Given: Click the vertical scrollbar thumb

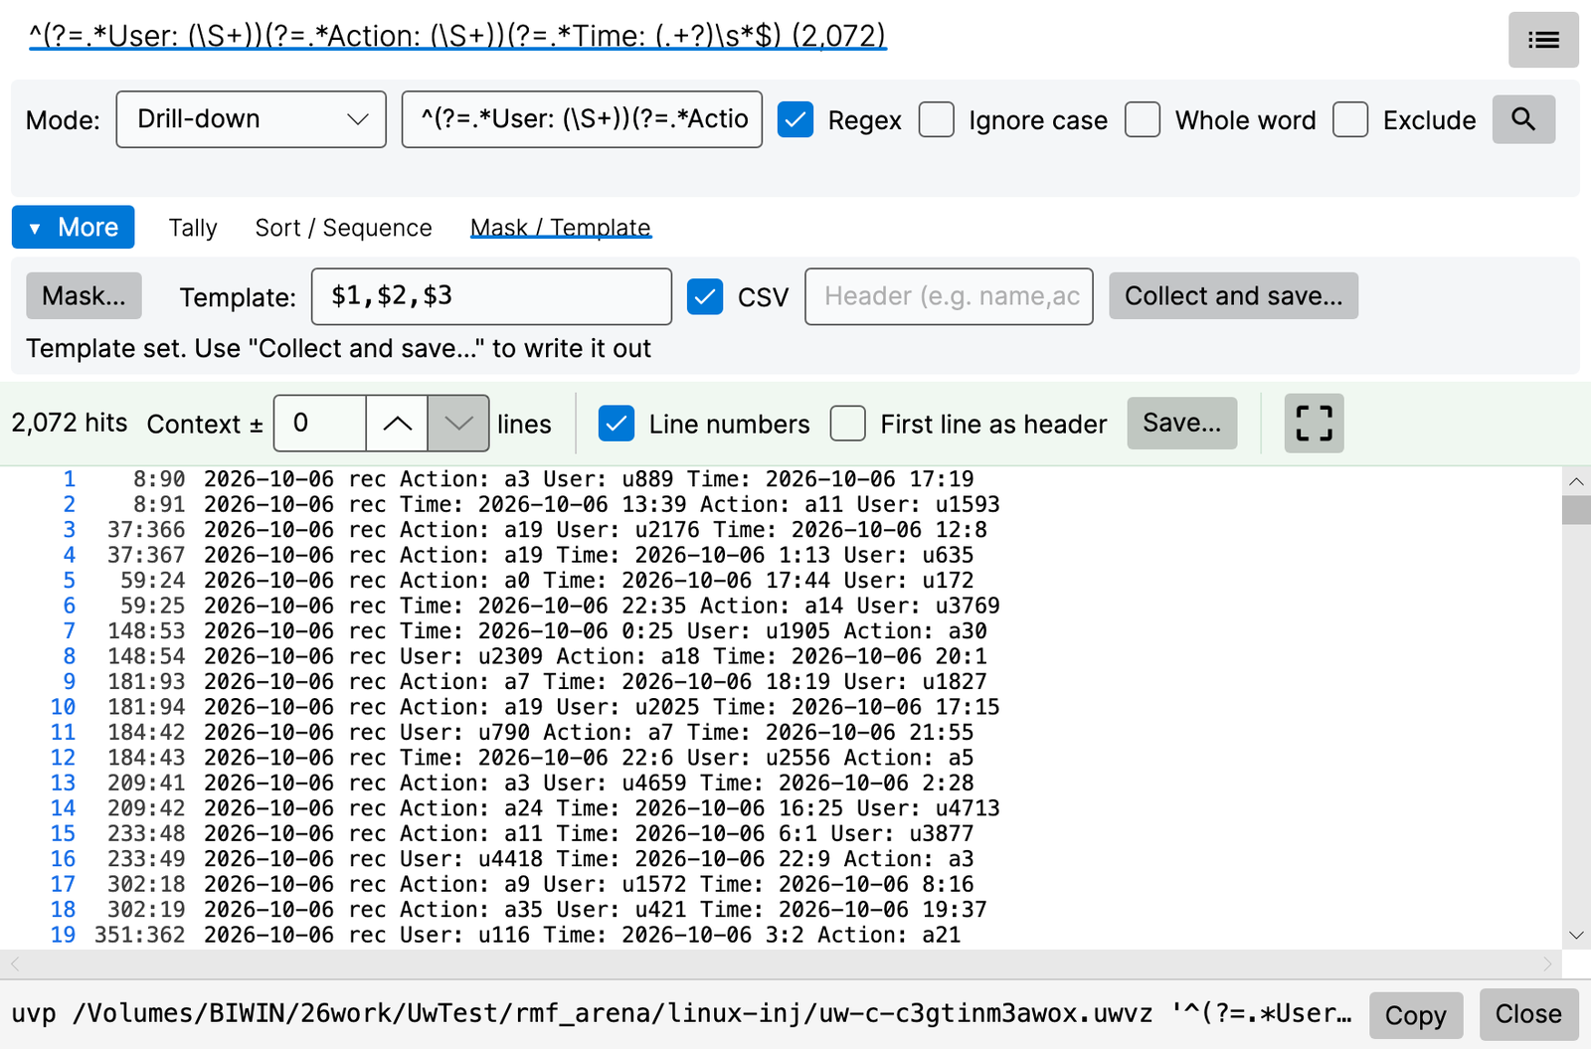Looking at the screenshot, I should (1576, 509).
